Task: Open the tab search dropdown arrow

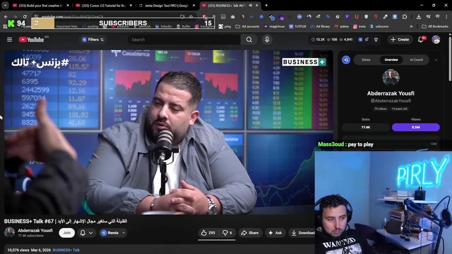Action: pyautogui.click(x=5, y=5)
